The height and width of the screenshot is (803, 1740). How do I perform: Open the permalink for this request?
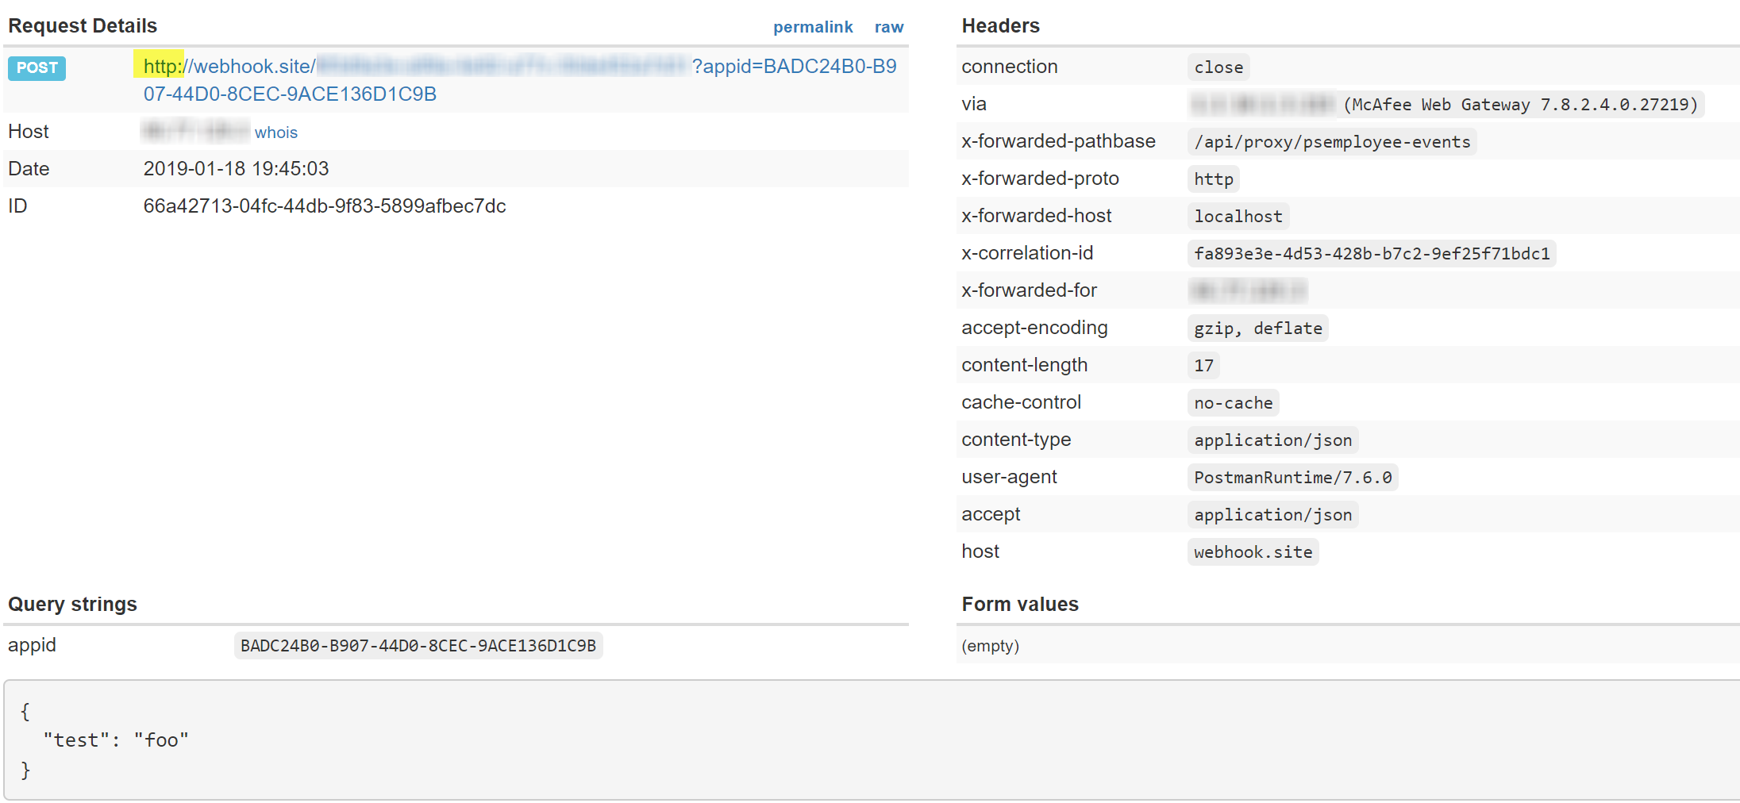click(813, 26)
